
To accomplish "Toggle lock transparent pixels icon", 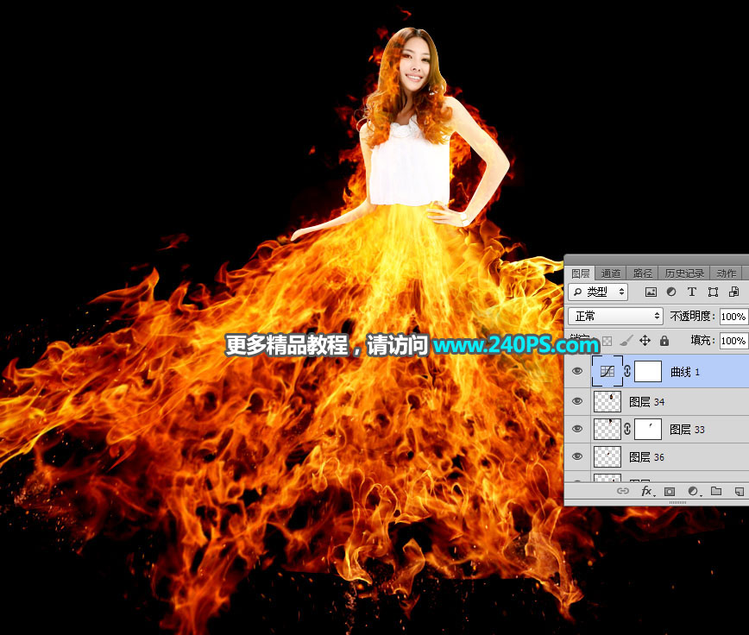I will point(607,341).
